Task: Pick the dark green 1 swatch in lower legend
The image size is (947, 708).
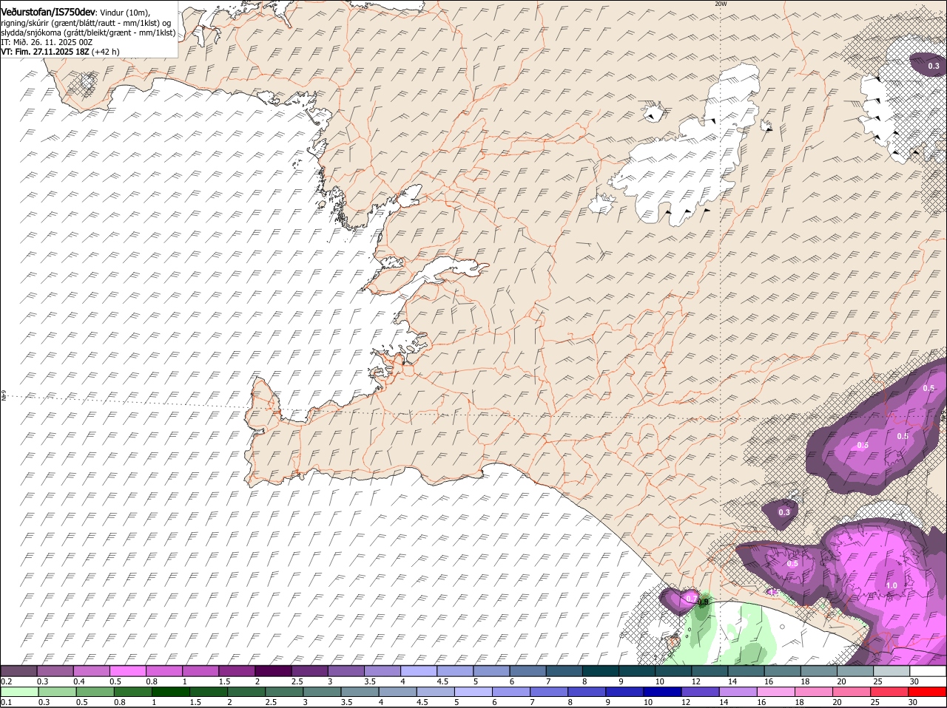Action: click(170, 692)
